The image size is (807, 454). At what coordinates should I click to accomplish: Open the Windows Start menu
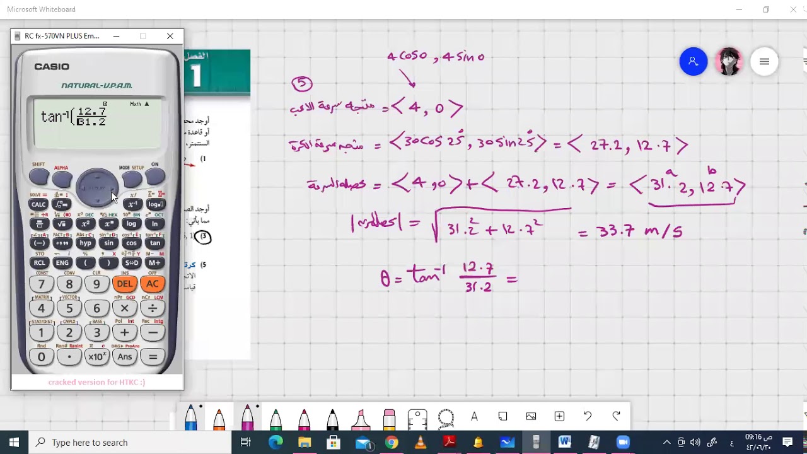[x=14, y=443]
